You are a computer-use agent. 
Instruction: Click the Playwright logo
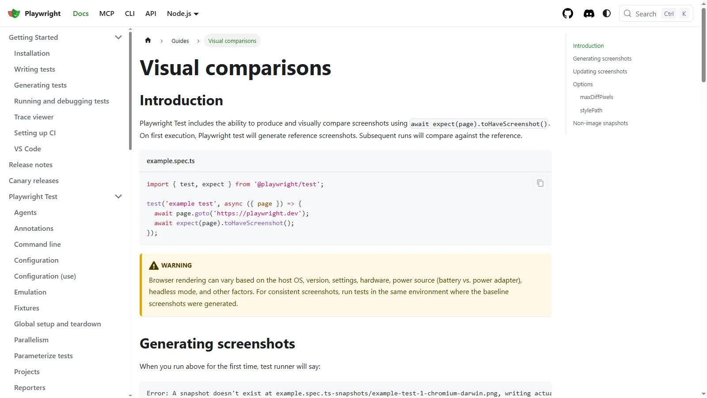(x=14, y=14)
